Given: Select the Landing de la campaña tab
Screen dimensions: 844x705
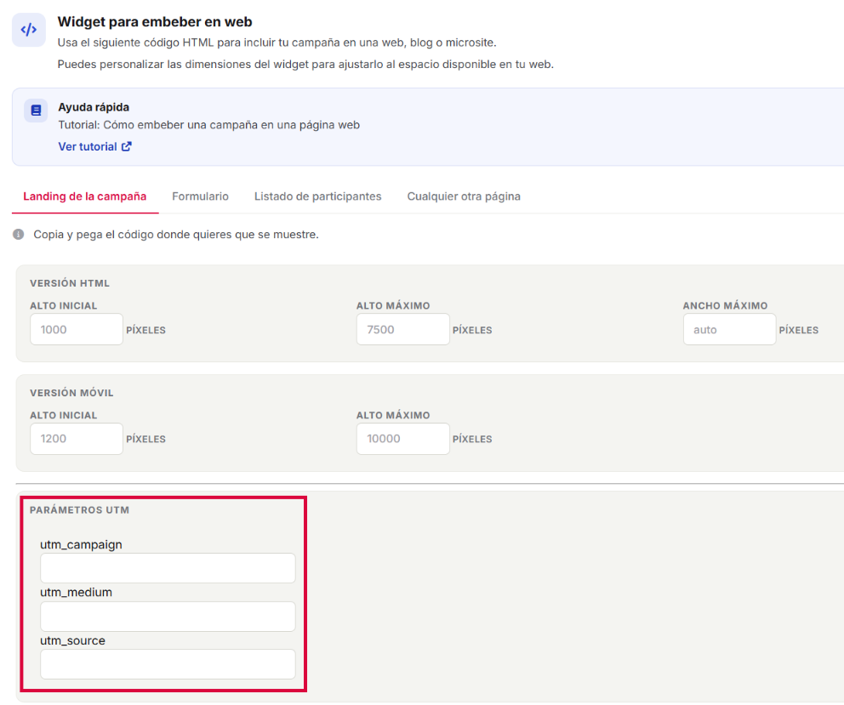Looking at the screenshot, I should click(84, 196).
